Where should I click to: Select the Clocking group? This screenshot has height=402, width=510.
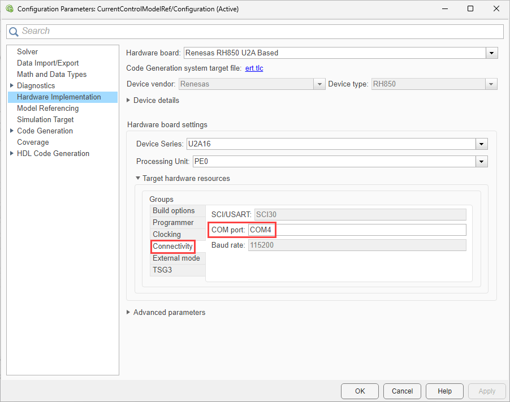(x=167, y=235)
